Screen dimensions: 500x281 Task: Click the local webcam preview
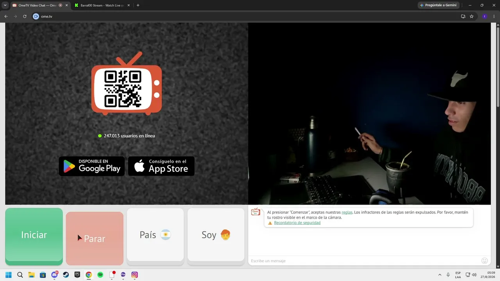369,114
